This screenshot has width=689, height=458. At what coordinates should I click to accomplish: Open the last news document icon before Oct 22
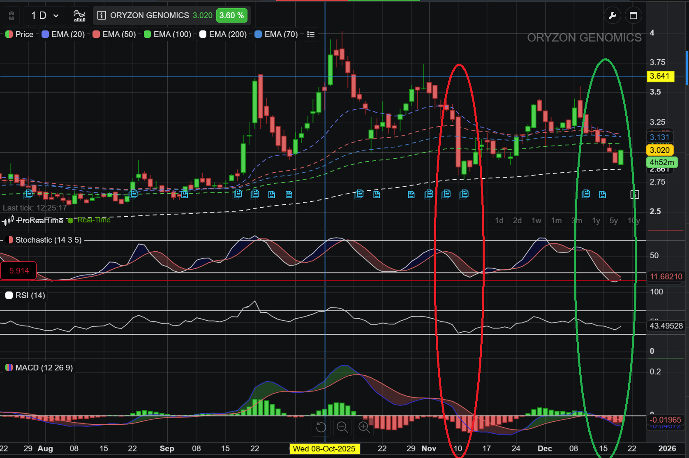coord(377,194)
